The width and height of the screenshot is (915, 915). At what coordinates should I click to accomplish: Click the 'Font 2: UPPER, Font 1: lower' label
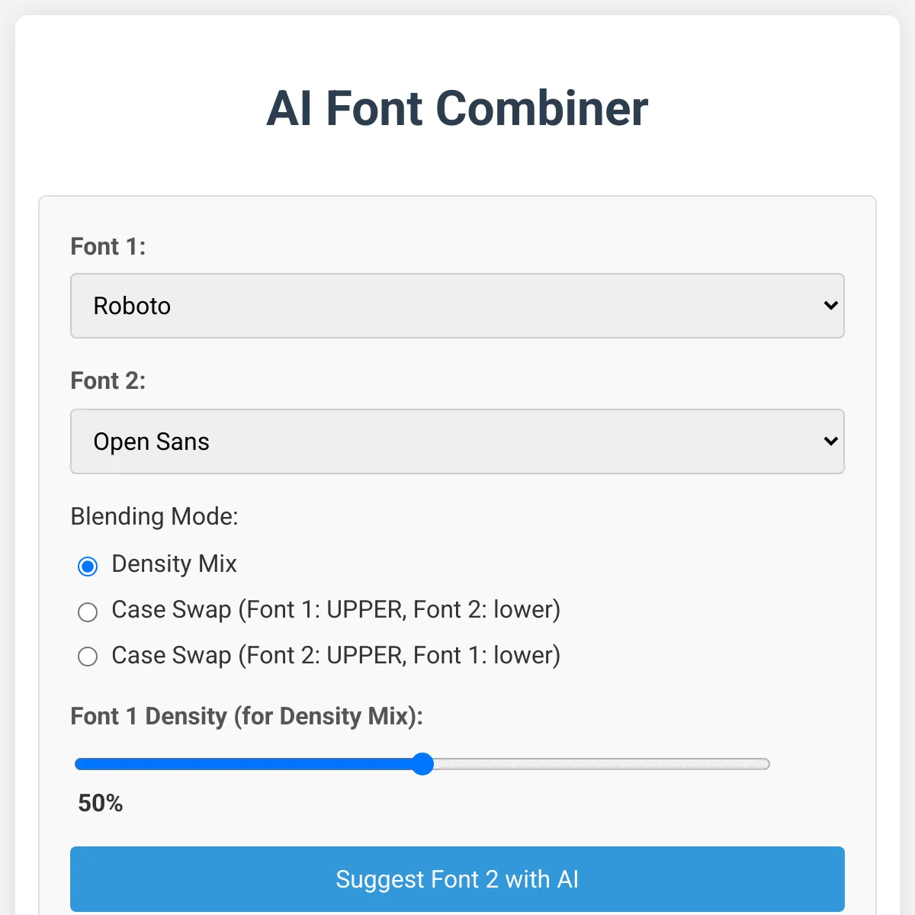[x=335, y=656]
